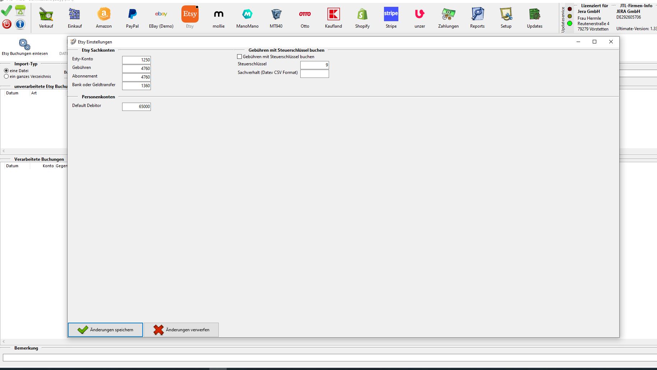Click the Default Debitor input field
This screenshot has height=370, width=657.
[137, 107]
